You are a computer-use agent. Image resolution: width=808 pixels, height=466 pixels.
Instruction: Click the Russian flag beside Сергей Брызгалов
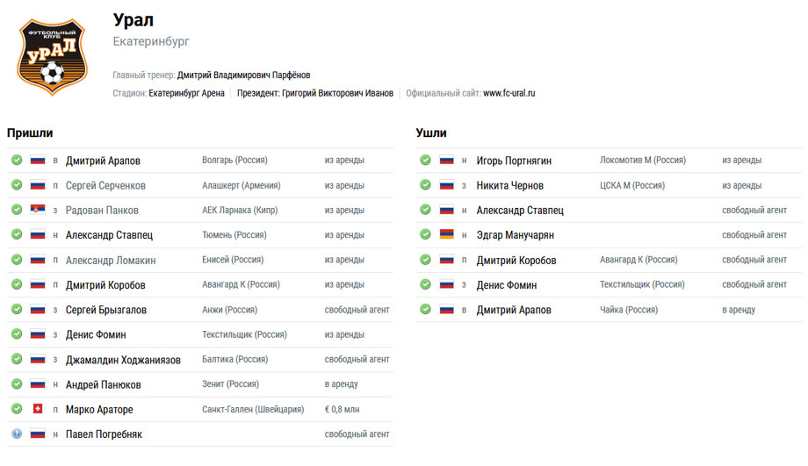pos(38,309)
